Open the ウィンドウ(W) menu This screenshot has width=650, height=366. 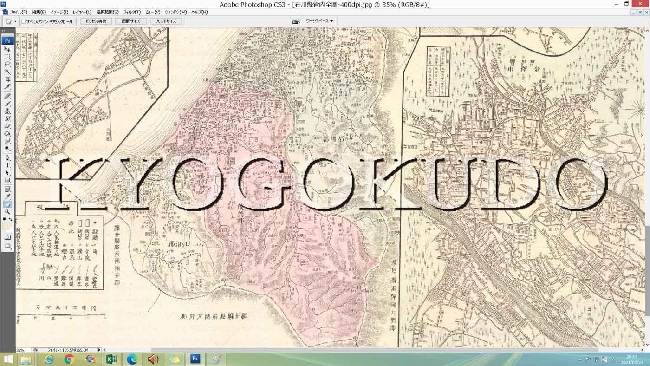[176, 12]
